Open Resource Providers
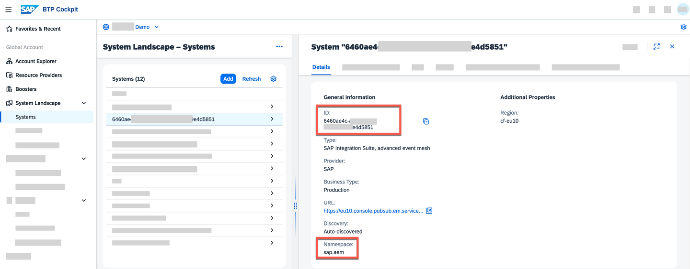The image size is (690, 269). click(x=38, y=75)
